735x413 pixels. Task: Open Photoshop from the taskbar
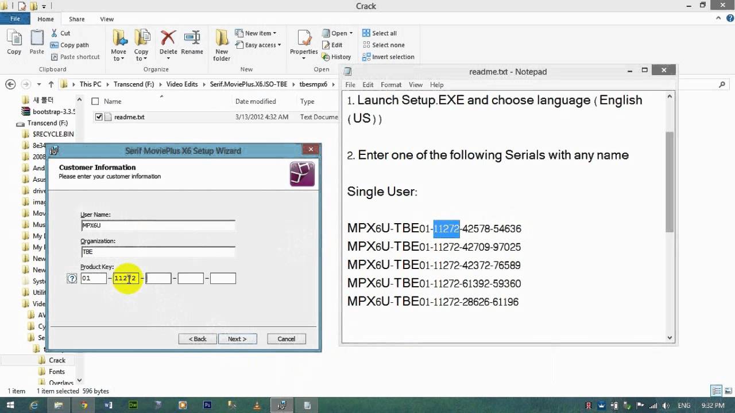click(x=208, y=405)
